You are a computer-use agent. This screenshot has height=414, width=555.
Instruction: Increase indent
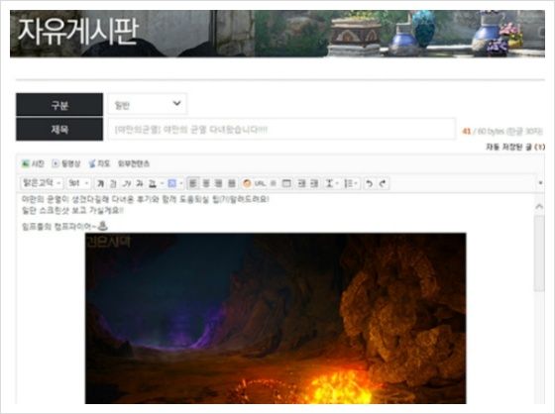[x=314, y=183]
